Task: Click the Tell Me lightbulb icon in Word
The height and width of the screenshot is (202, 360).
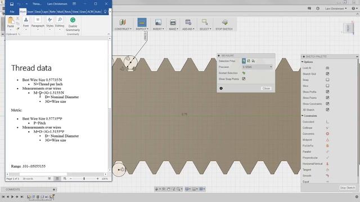Action: pos(105,11)
